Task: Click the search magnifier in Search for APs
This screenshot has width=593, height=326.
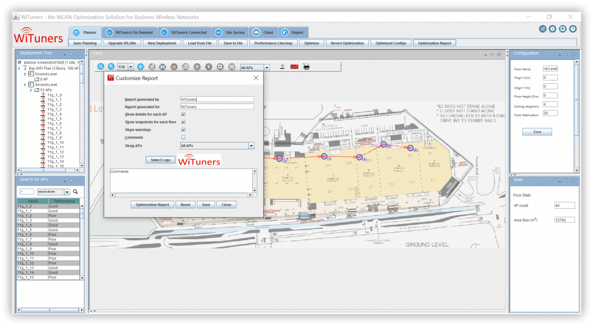Action: click(75, 192)
